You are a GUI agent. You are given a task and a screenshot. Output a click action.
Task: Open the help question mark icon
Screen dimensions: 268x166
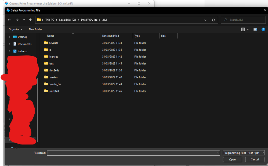263,29
